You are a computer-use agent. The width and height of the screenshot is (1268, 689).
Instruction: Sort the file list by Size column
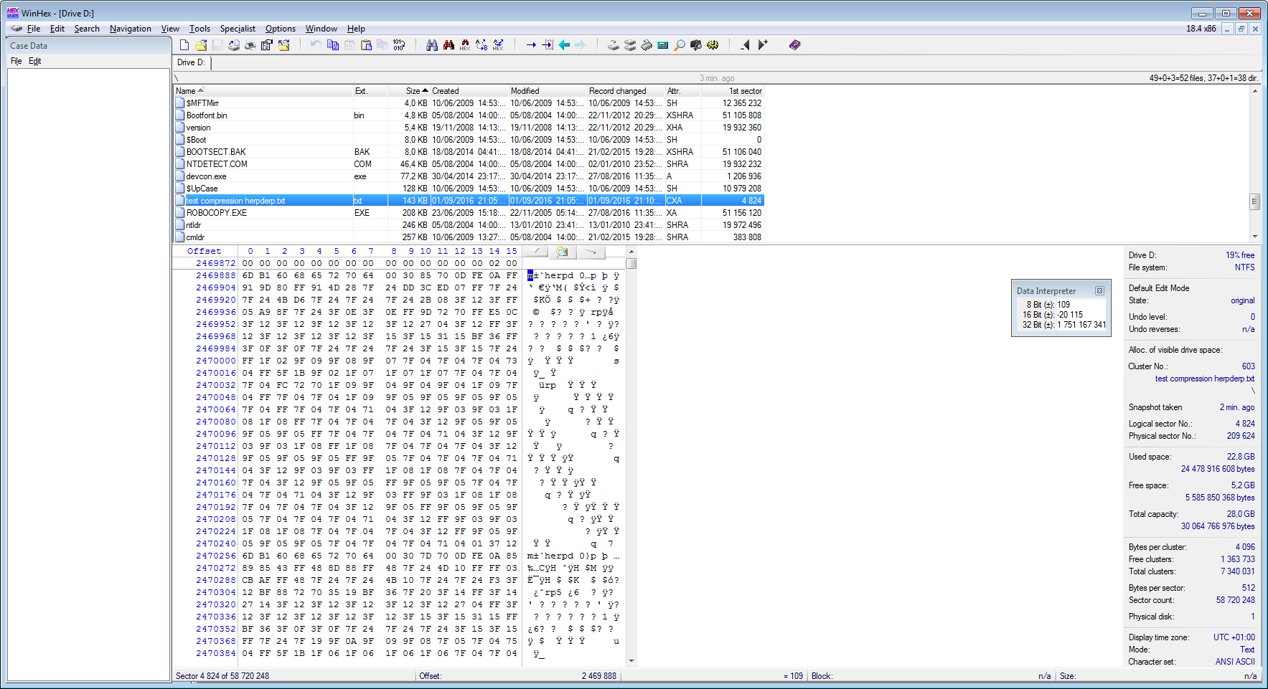tap(408, 91)
